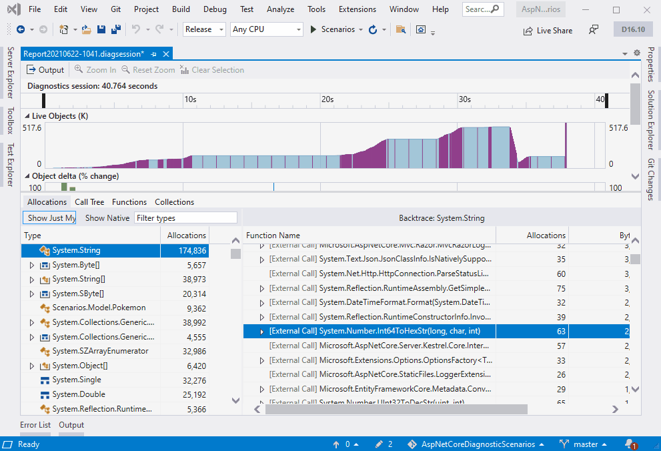The image size is (661, 451).
Task: Click the Open File folder icon
Action: (x=87, y=29)
